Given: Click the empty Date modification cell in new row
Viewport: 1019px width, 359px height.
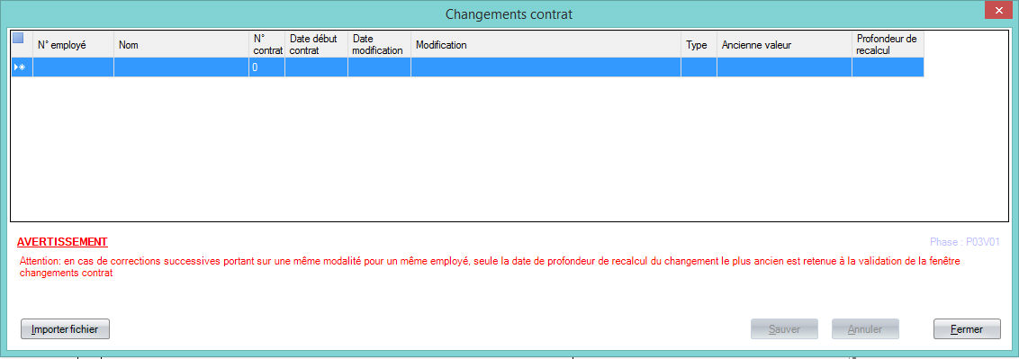Looking at the screenshot, I should click(x=380, y=67).
